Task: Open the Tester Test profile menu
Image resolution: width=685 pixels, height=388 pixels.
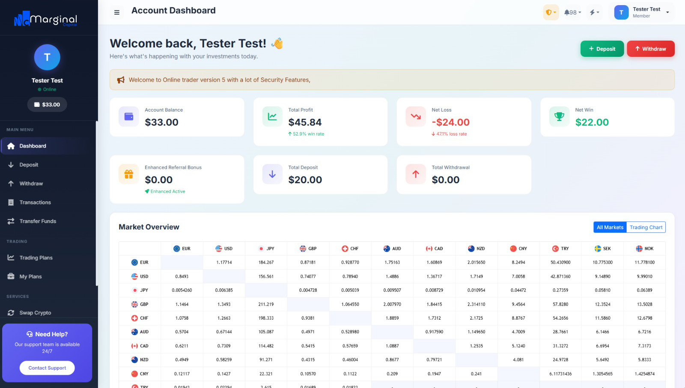Action: point(643,12)
